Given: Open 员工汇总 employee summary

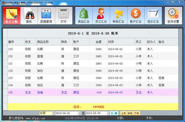Looking at the screenshot, I should click(x=101, y=16).
